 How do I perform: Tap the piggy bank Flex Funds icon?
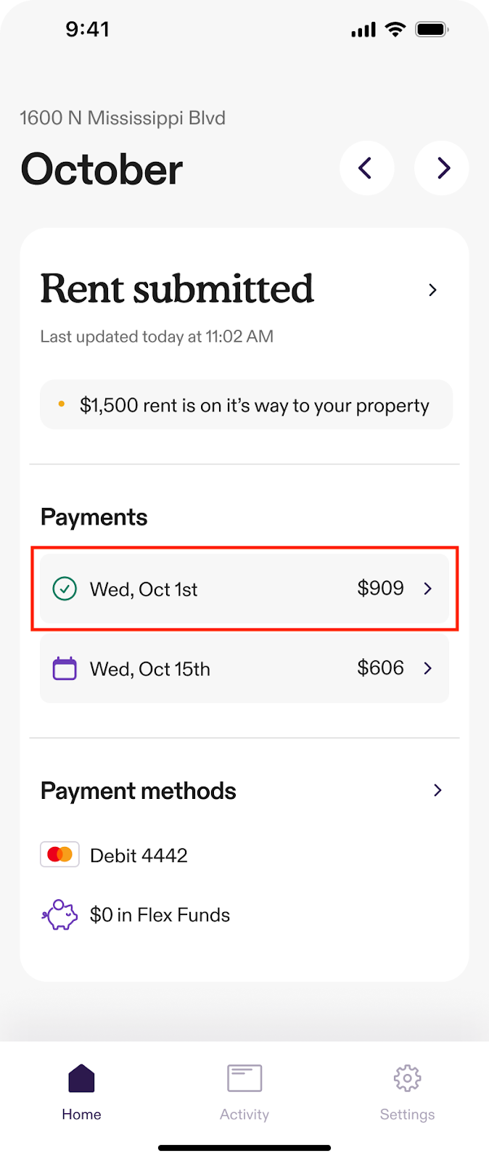click(59, 915)
